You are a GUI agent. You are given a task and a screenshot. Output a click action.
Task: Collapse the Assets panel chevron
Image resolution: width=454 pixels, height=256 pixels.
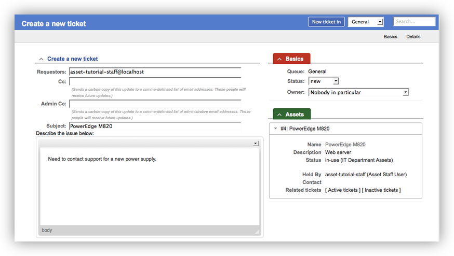(x=279, y=115)
